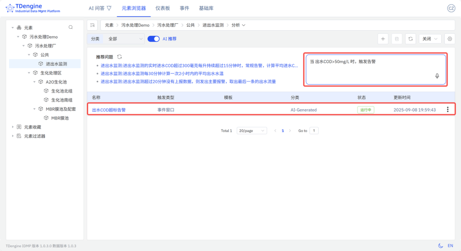Image resolution: width=461 pixels, height=251 pixels.
Task: Select first recommended question about 进水COD超过300
Action: click(x=199, y=66)
